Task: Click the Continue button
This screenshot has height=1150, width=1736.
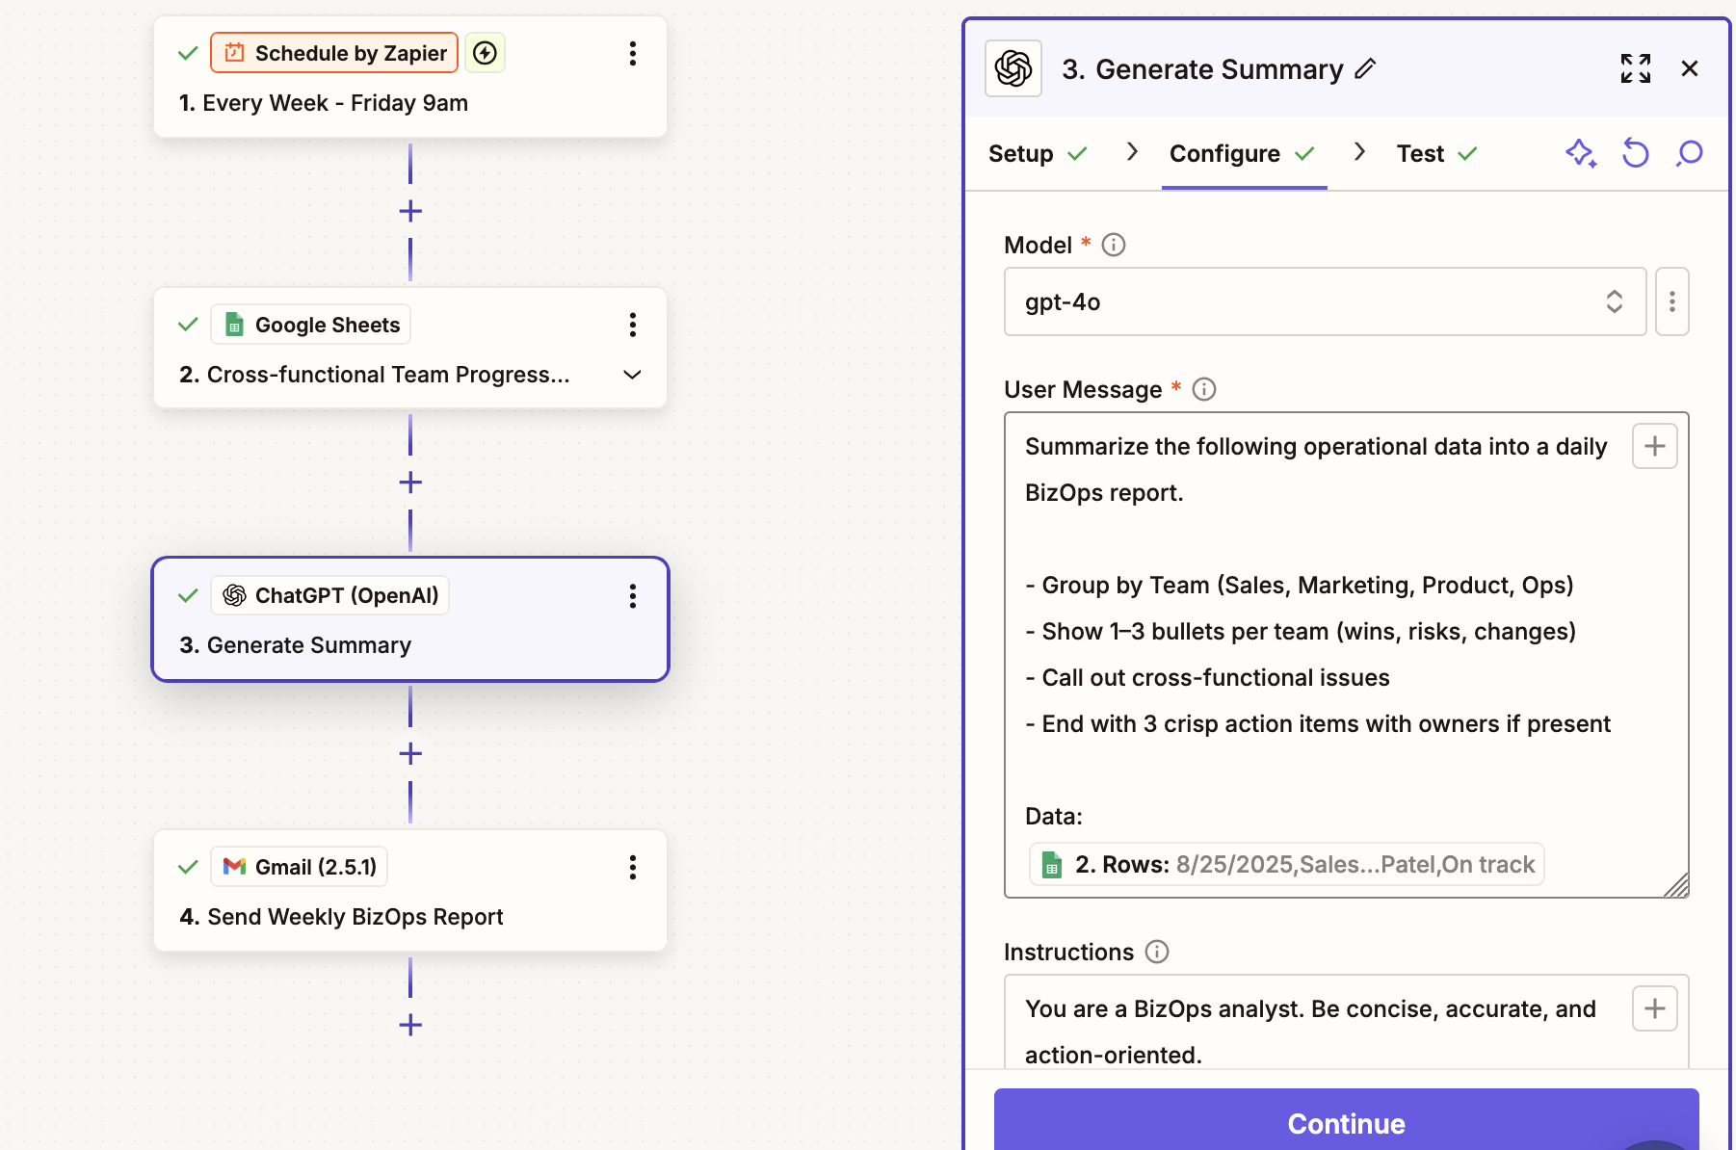Action: point(1346,1122)
